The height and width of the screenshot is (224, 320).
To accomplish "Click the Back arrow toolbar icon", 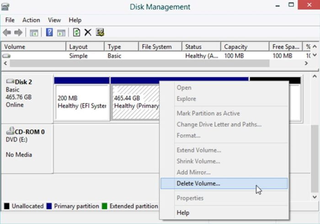I will click(x=7, y=32).
